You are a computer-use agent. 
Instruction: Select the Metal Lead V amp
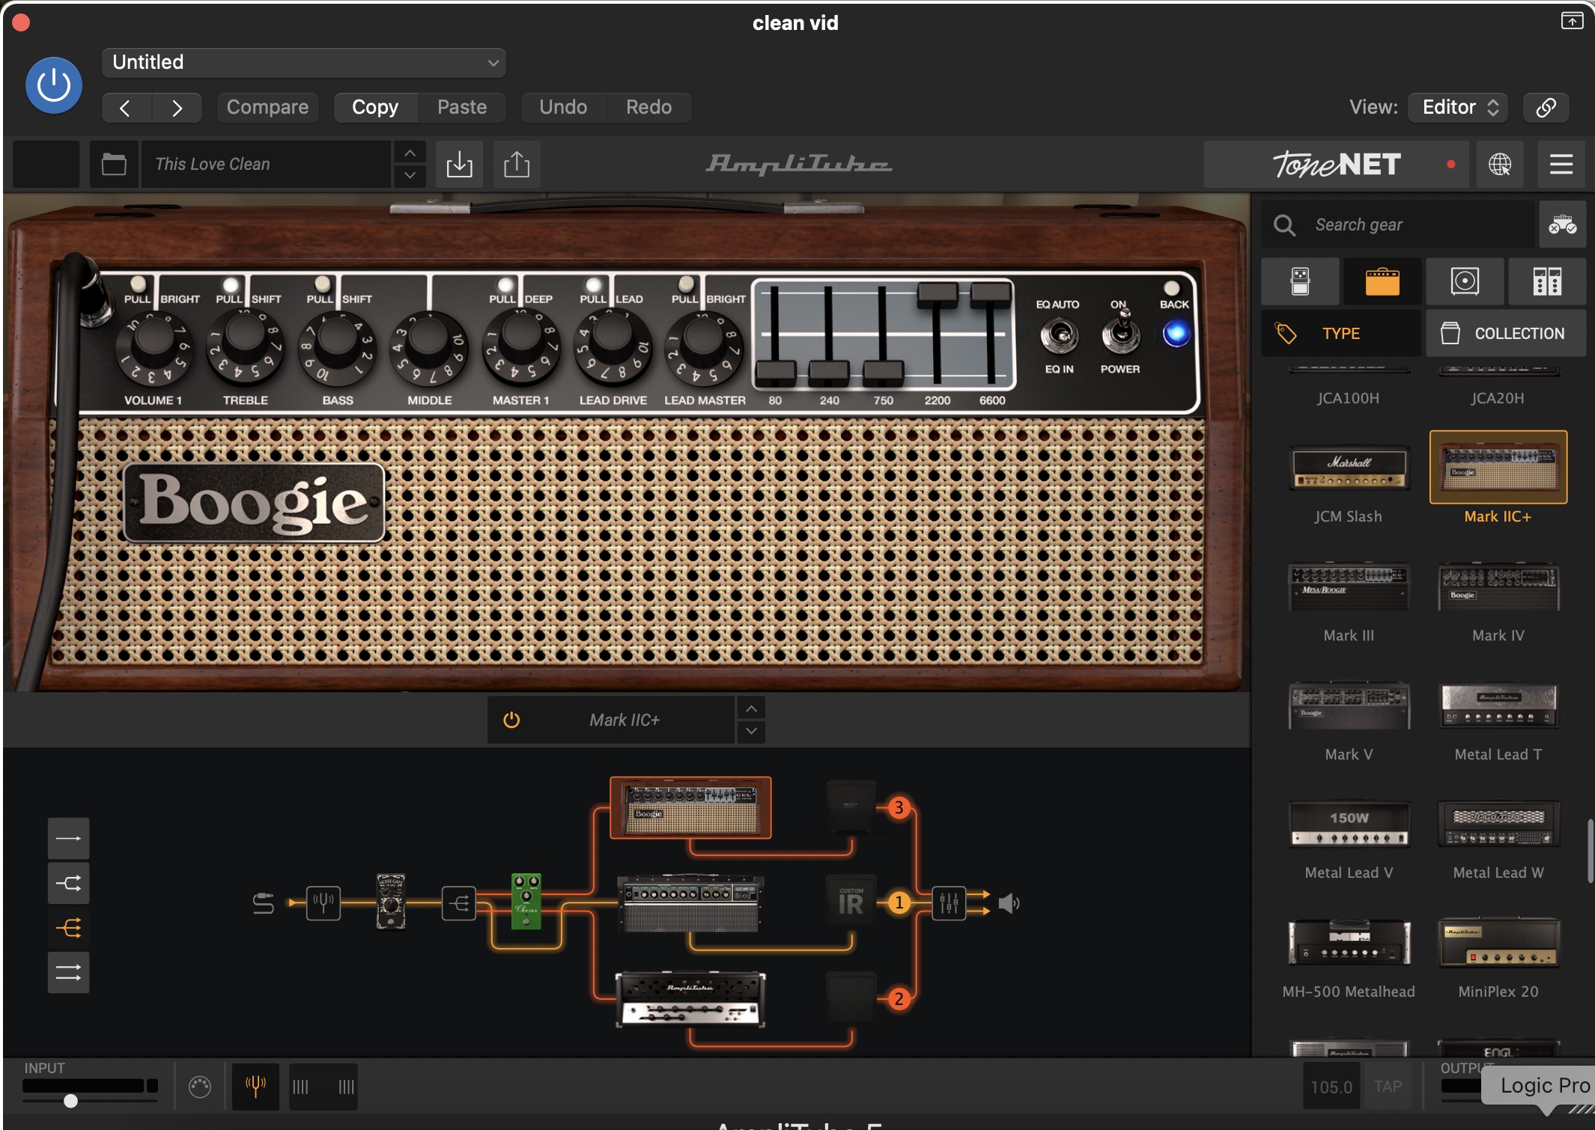(x=1349, y=825)
